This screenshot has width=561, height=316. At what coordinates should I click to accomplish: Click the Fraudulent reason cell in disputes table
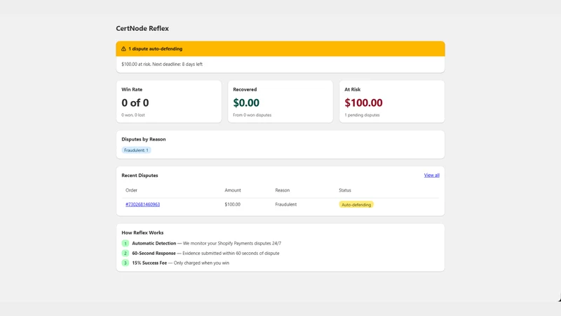click(x=286, y=204)
